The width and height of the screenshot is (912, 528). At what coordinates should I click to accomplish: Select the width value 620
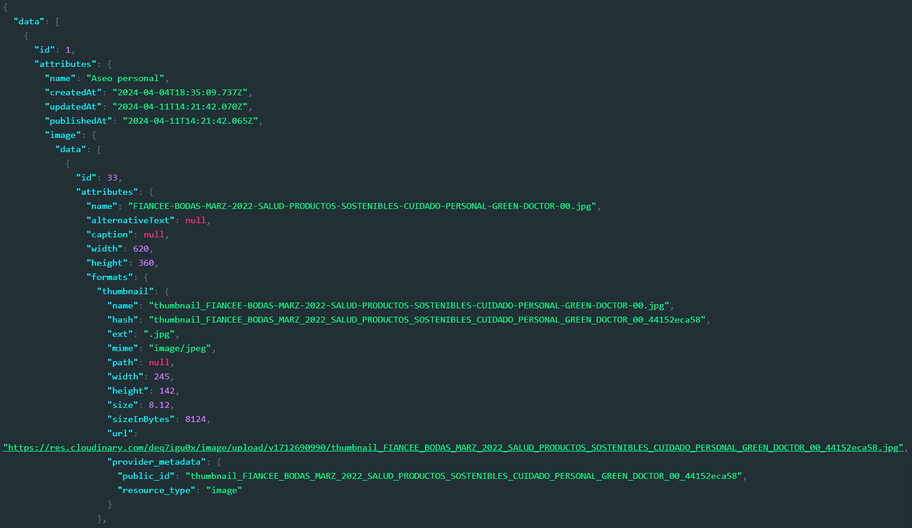(141, 249)
